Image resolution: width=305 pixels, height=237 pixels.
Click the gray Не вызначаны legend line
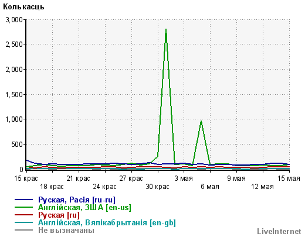click(x=23, y=230)
